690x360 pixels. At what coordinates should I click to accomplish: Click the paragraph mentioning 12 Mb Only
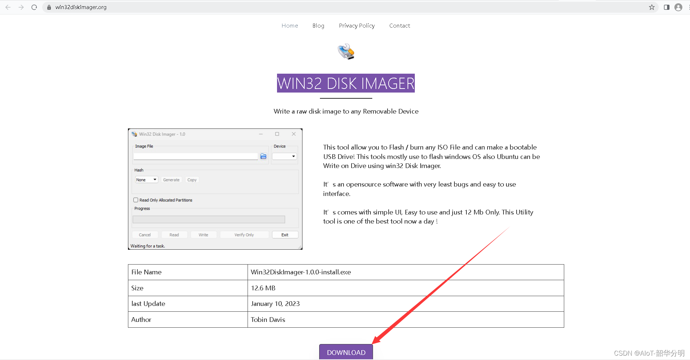428,217
